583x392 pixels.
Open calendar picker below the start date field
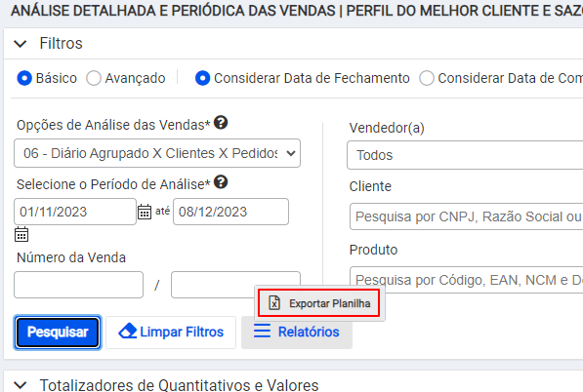(21, 234)
